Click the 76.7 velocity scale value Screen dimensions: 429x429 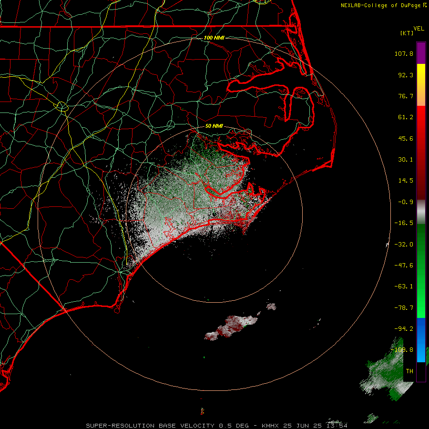[x=406, y=96]
